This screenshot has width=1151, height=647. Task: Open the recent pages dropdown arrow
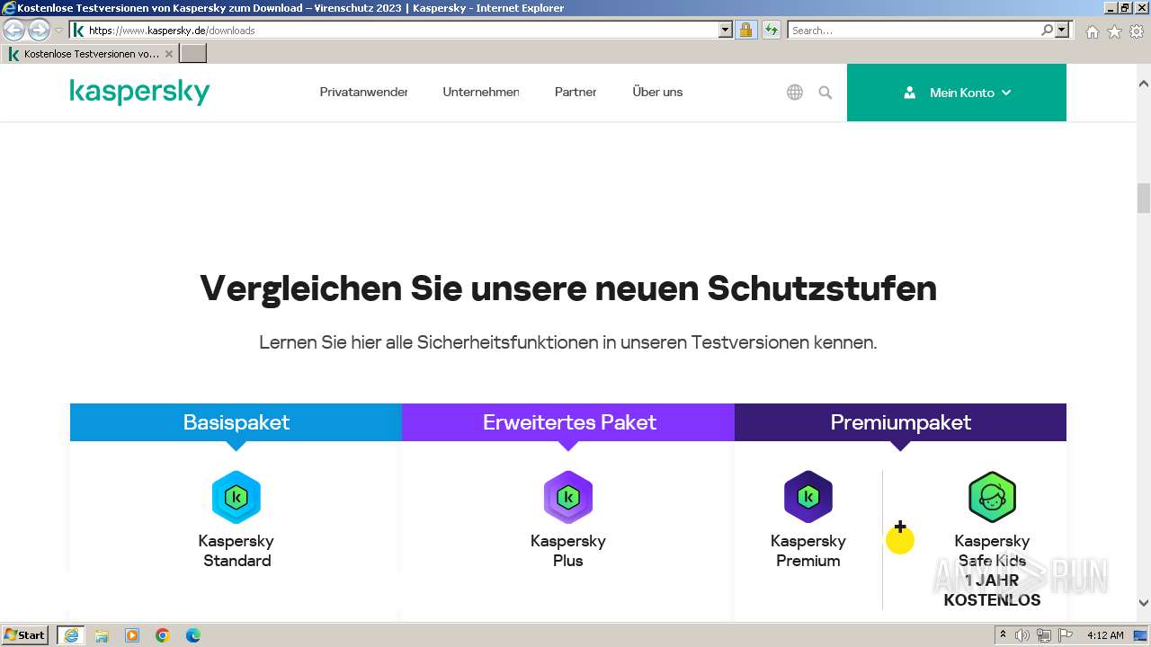tap(58, 30)
